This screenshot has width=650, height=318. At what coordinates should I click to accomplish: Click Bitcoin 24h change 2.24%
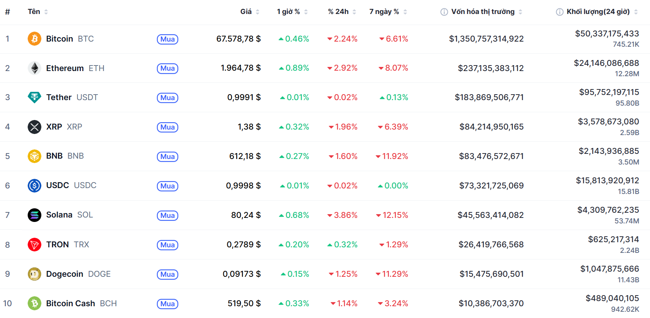[342, 39]
